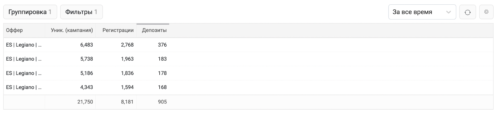The height and width of the screenshot is (114, 499).
Task: Click total uniques 21,750 in footer
Action: click(x=85, y=102)
